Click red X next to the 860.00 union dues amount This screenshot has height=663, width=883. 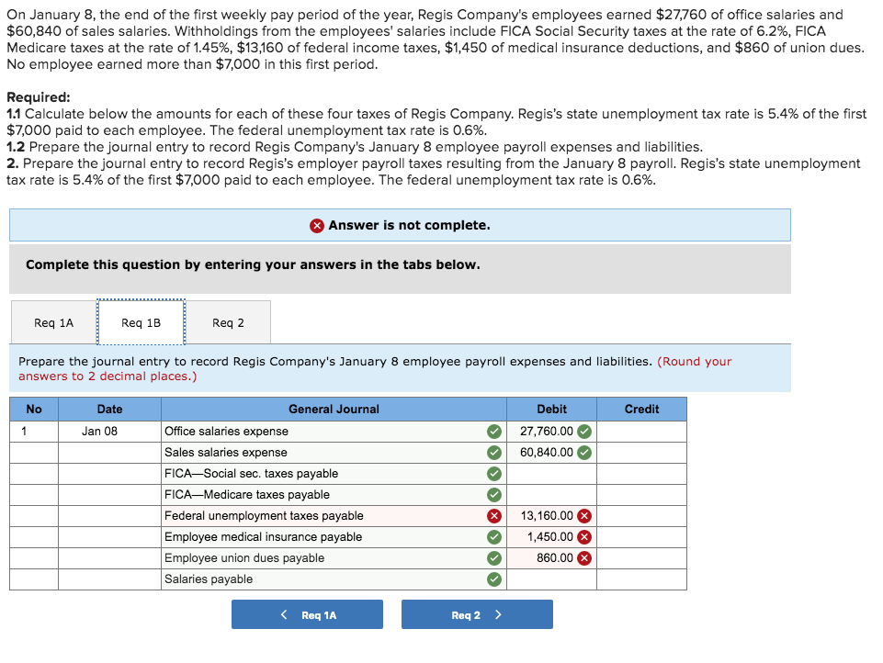click(x=583, y=557)
